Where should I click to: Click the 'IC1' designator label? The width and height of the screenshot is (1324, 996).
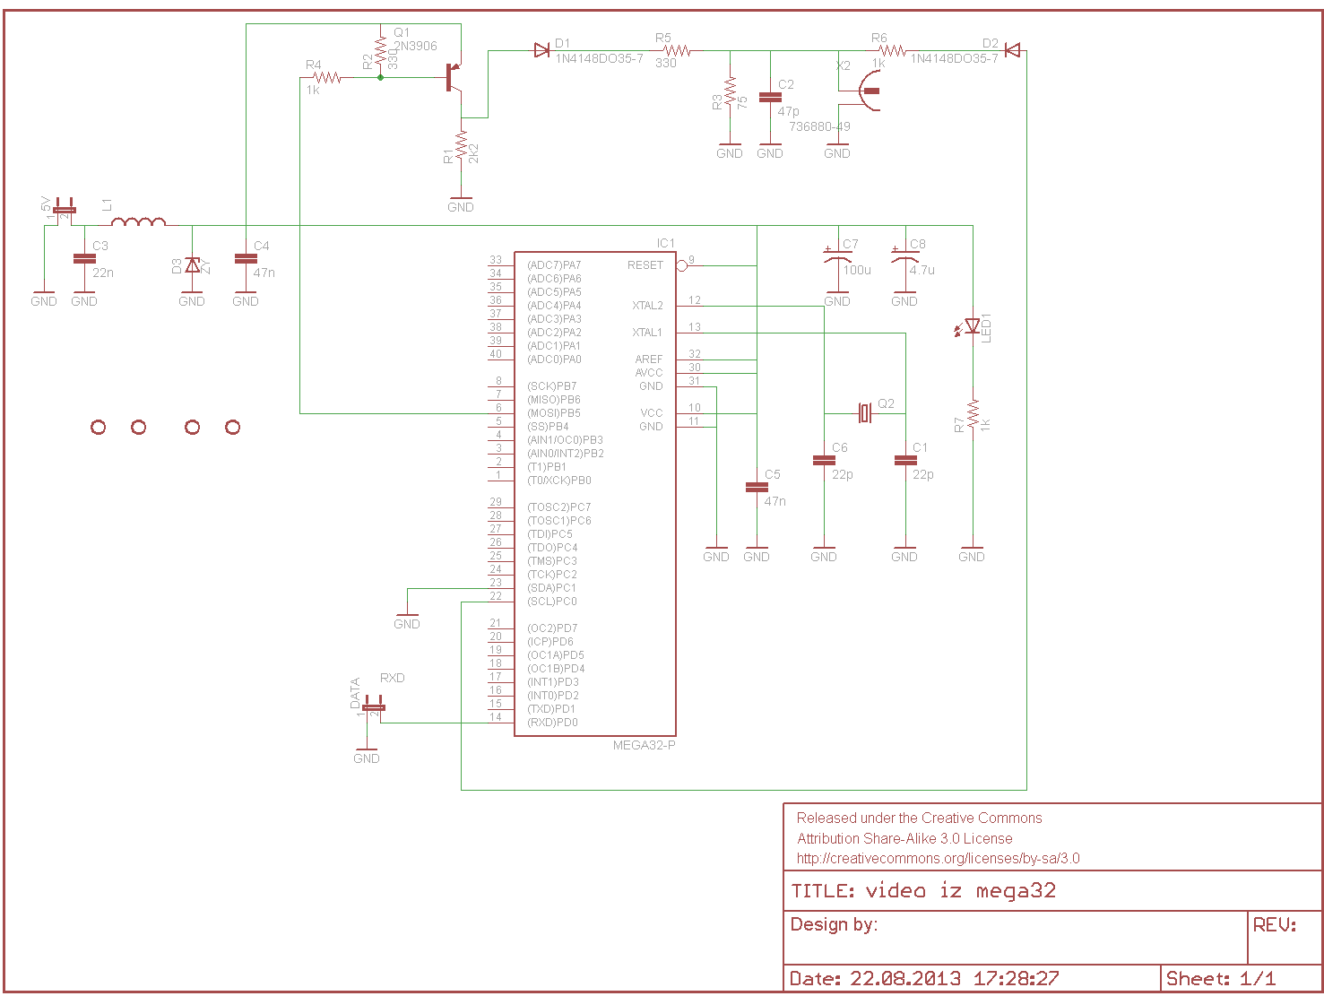(665, 243)
